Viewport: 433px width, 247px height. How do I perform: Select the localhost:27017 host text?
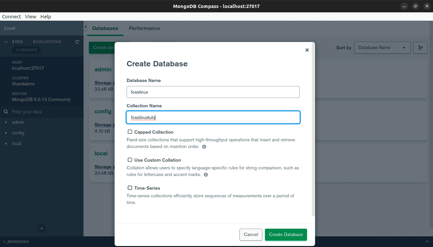pyautogui.click(x=28, y=68)
